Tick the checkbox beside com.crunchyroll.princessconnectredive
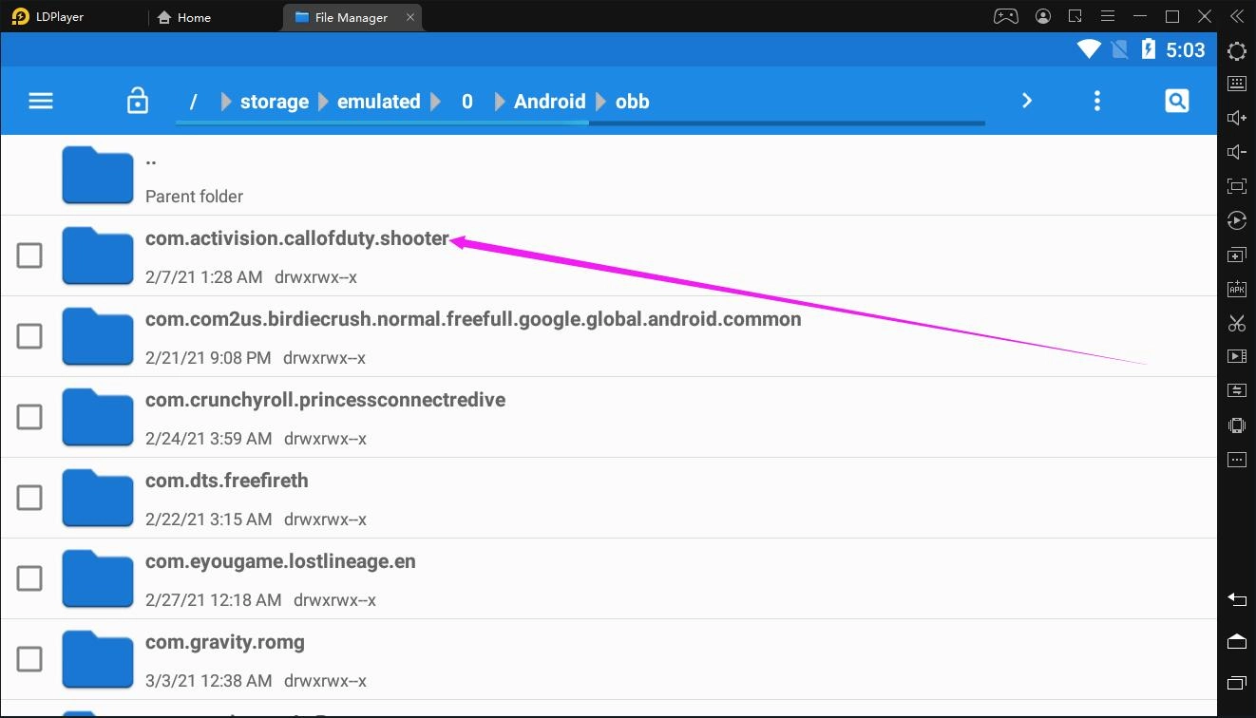Viewport: 1256px width, 718px height. coord(29,416)
